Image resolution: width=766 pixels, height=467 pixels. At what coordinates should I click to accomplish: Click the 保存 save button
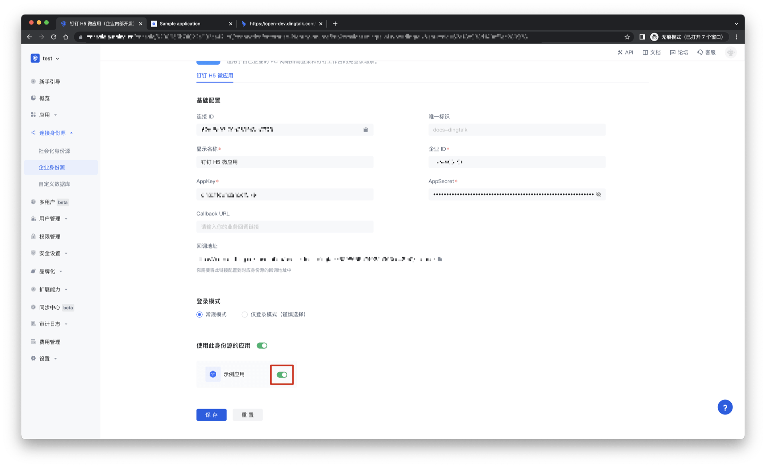(x=211, y=415)
